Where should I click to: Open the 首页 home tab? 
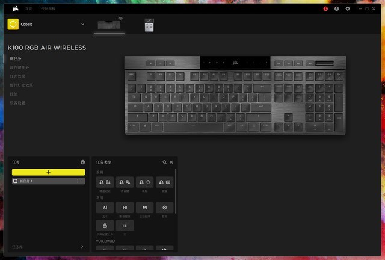[x=28, y=8]
